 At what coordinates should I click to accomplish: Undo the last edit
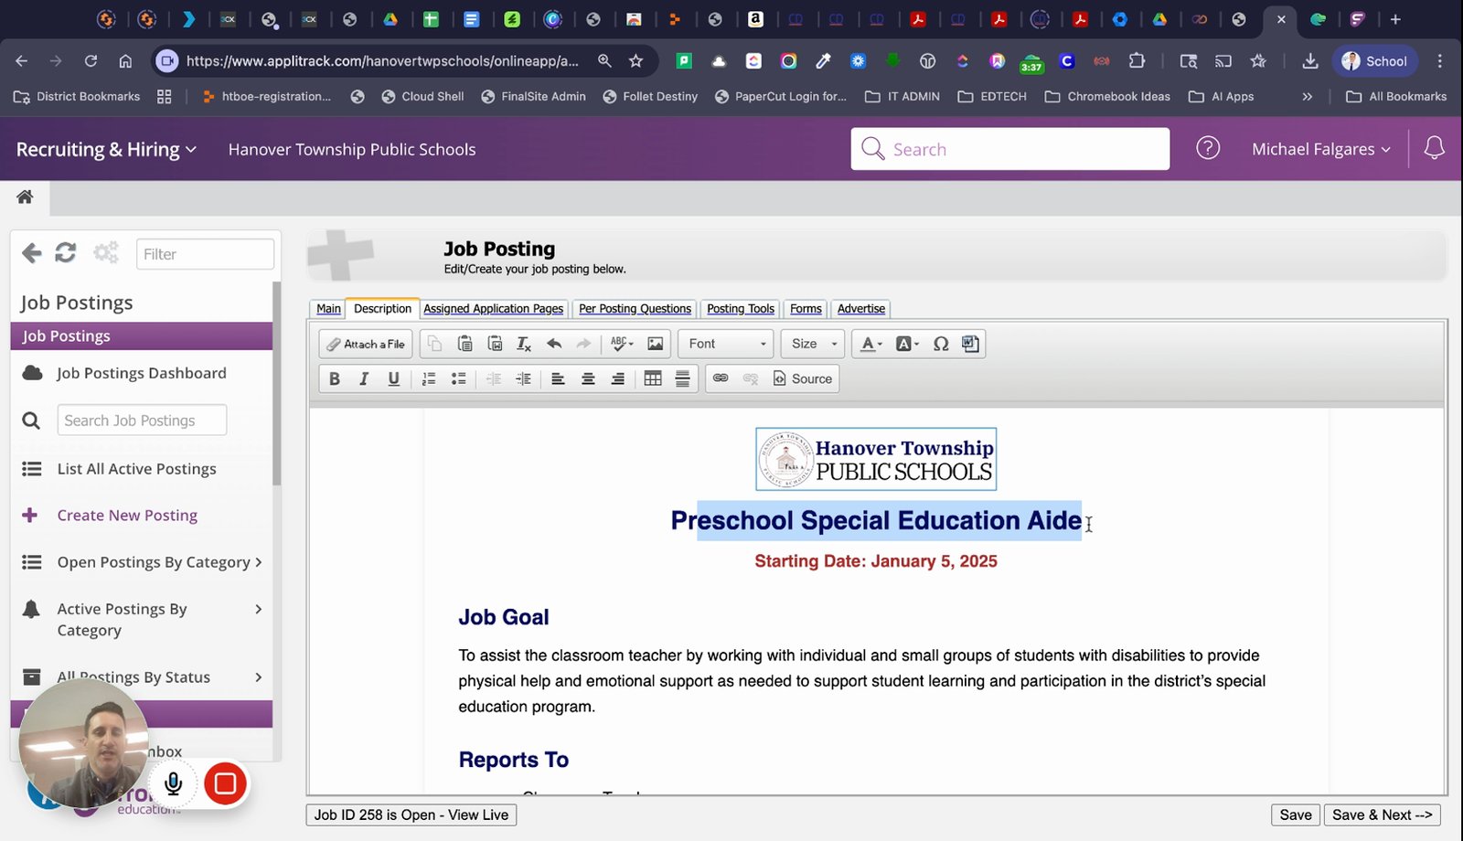(x=554, y=344)
